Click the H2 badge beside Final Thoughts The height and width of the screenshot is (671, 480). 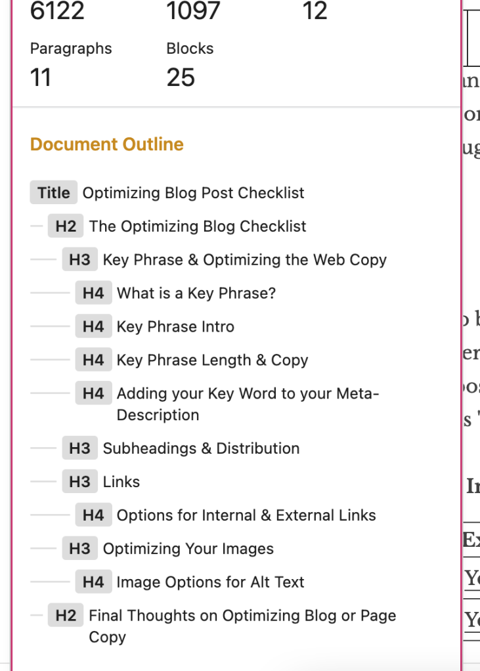tap(66, 616)
